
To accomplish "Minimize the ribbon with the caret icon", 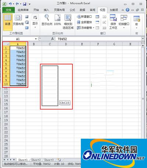I will (123, 10).
